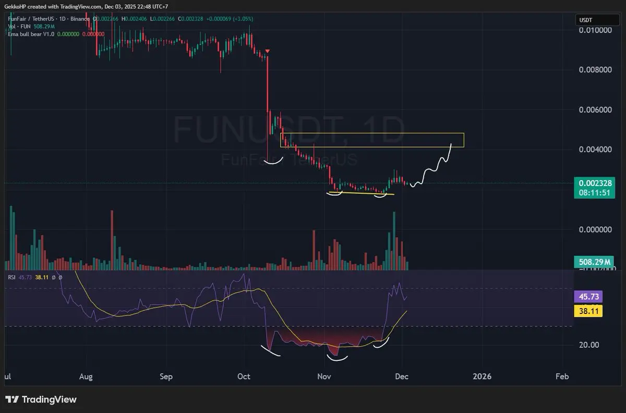The width and height of the screenshot is (626, 413).
Task: Click the 20.00 RSI axis label
Action: [x=588, y=345]
